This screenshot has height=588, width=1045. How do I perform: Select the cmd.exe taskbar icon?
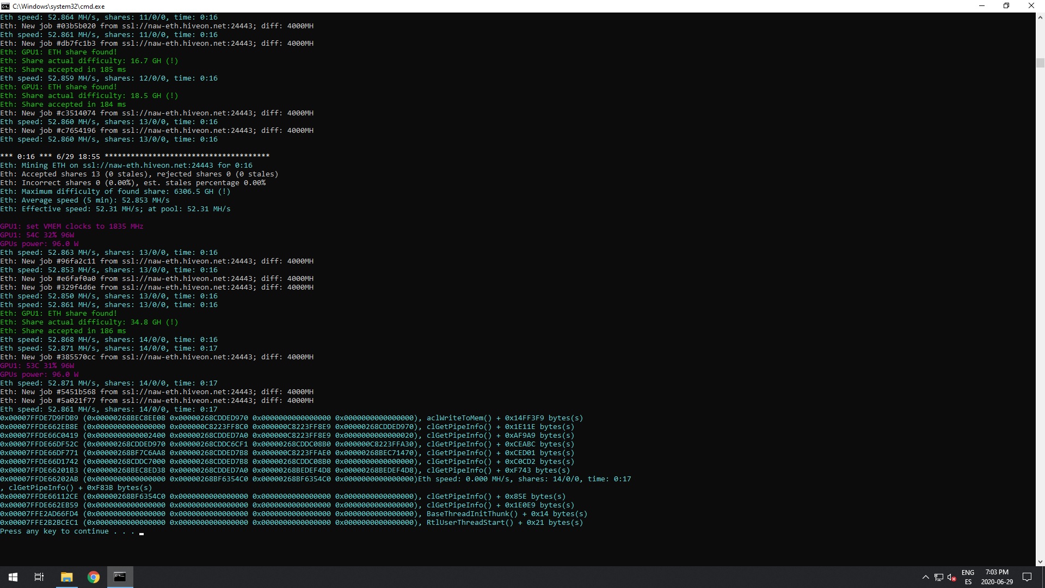(120, 577)
